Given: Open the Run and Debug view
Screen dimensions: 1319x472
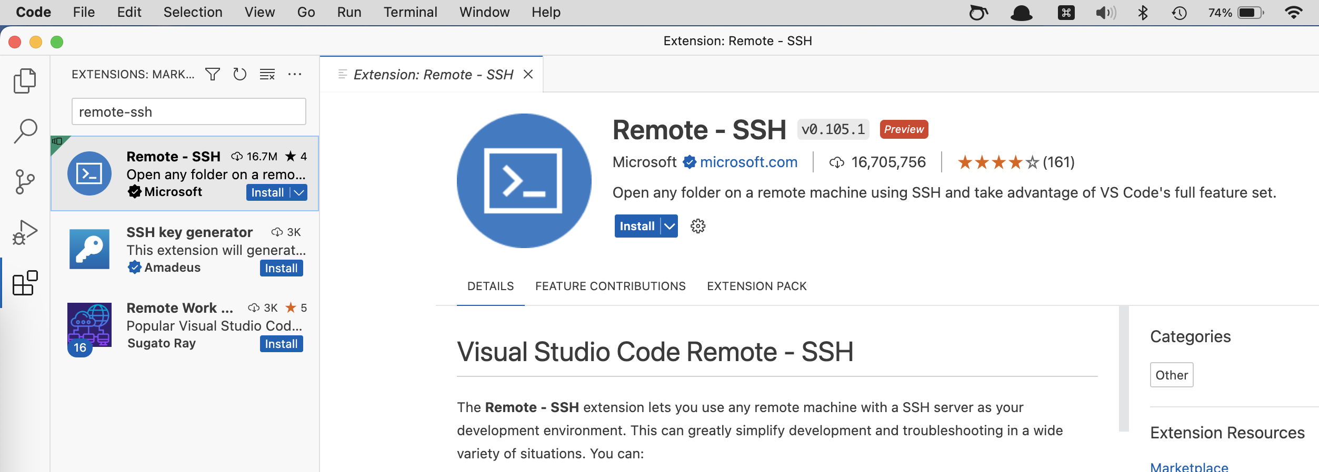Looking at the screenshot, I should click(x=25, y=232).
